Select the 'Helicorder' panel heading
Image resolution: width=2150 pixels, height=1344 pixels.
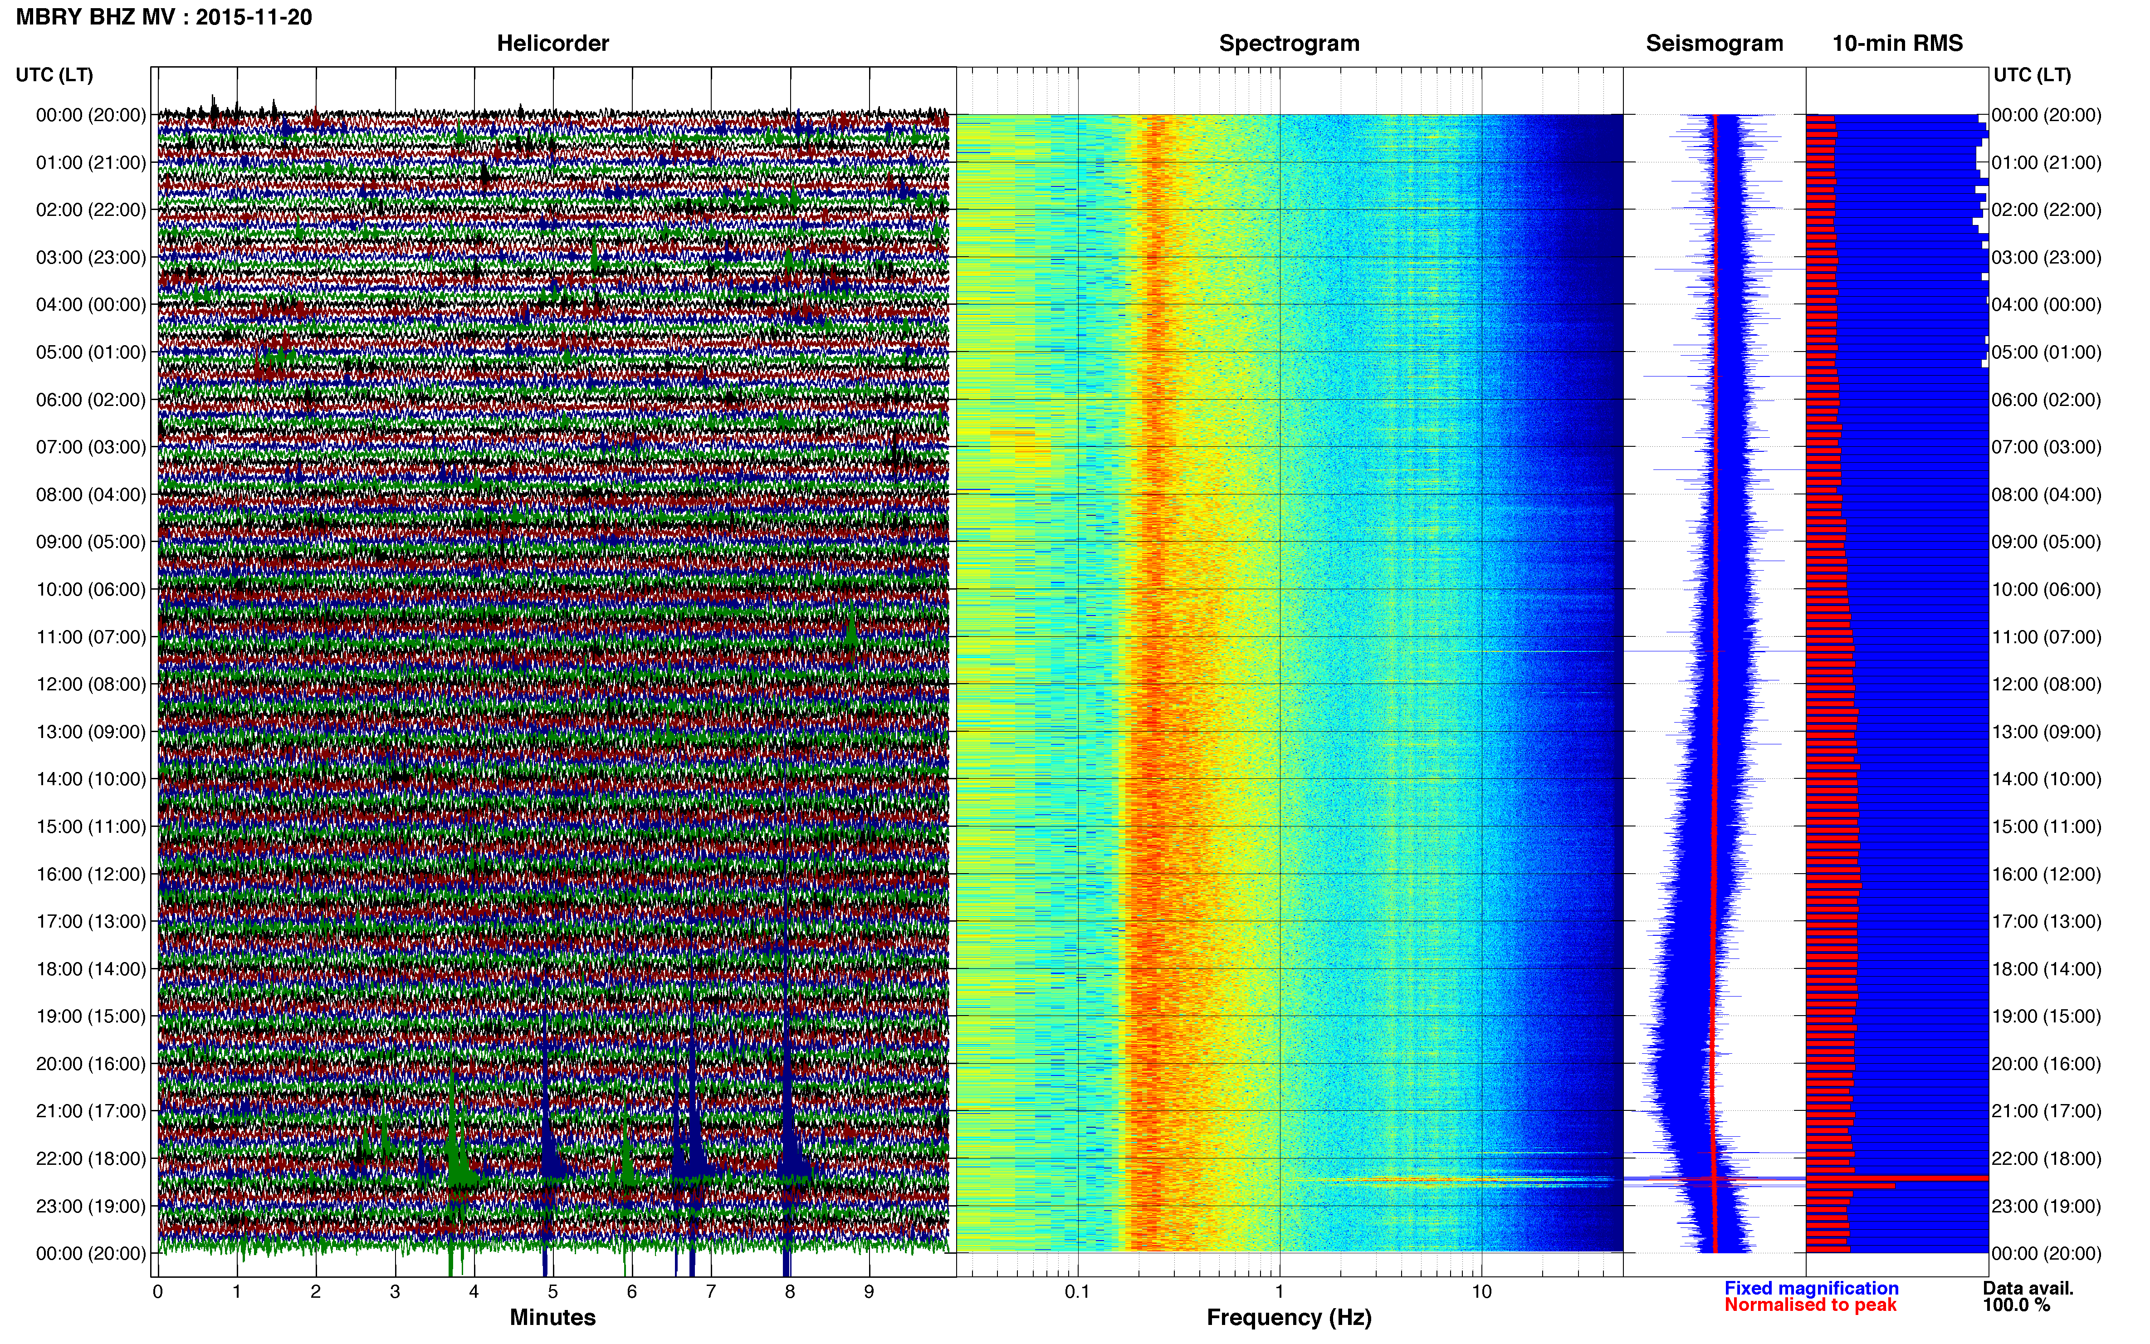(553, 44)
